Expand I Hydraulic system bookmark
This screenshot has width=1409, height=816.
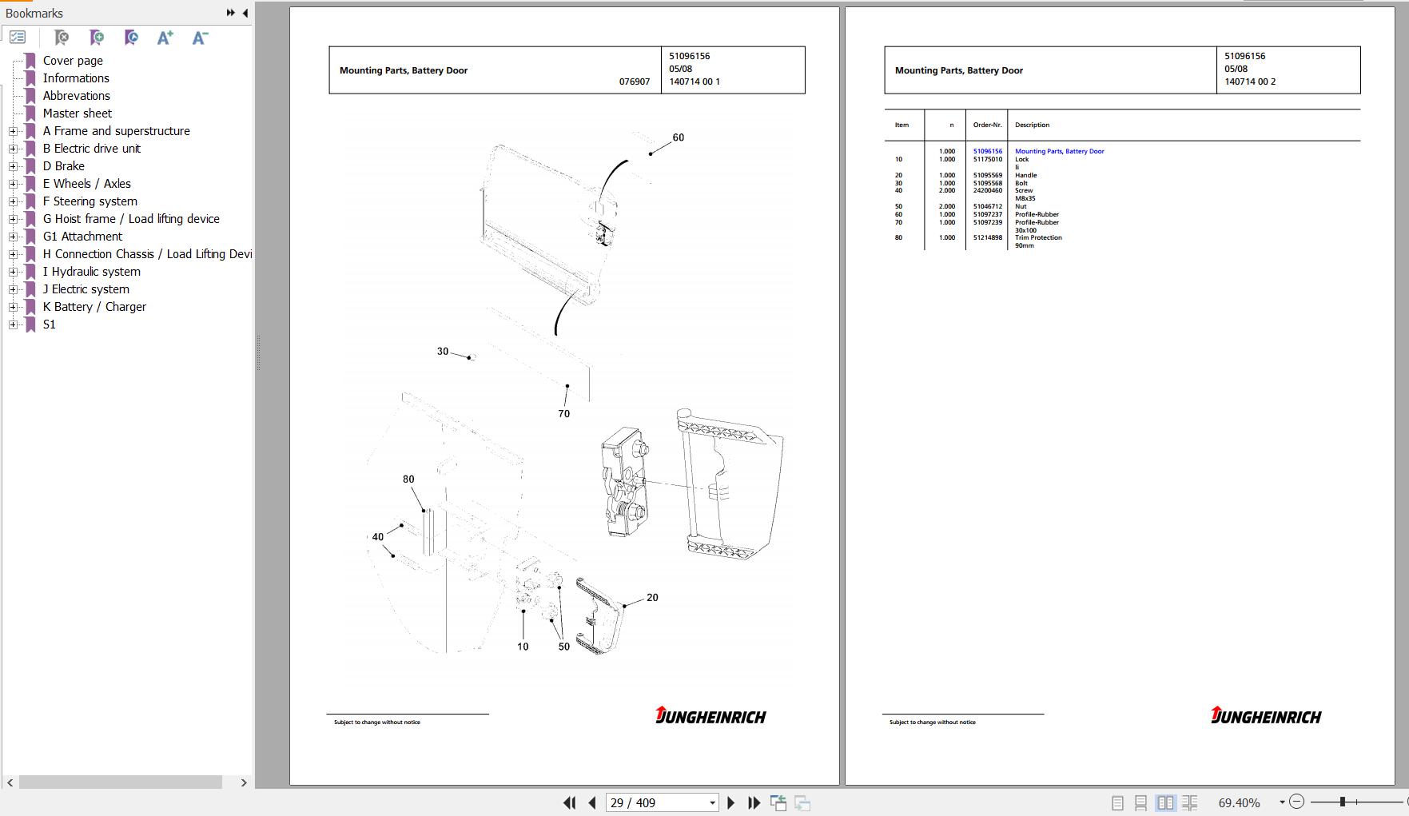click(13, 272)
